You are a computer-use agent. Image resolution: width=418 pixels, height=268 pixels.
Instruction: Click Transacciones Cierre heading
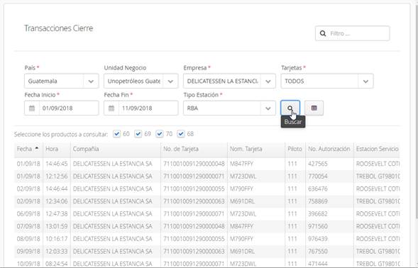coord(59,28)
